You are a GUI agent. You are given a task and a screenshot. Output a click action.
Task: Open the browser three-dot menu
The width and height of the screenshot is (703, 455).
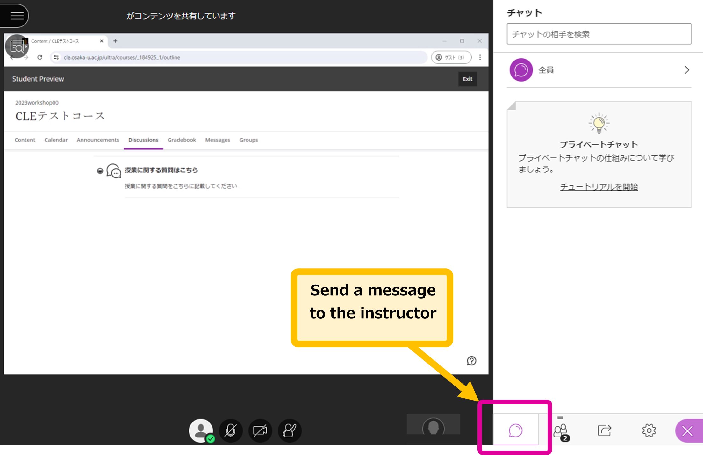(480, 57)
